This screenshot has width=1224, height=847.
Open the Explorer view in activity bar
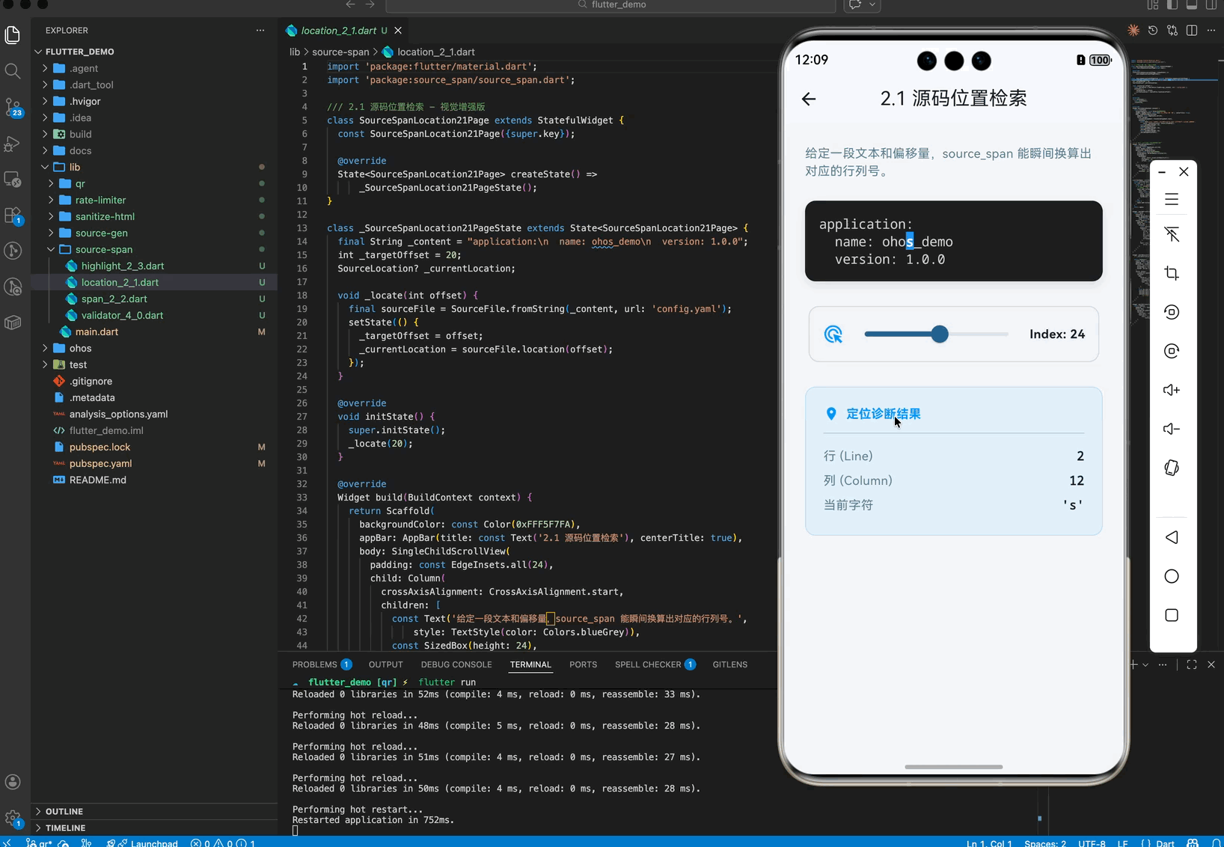point(13,34)
